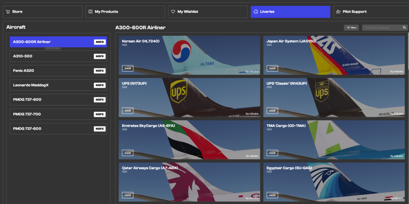Click the Liveries paint icon
The width and height of the screenshot is (409, 204).
[256, 12]
